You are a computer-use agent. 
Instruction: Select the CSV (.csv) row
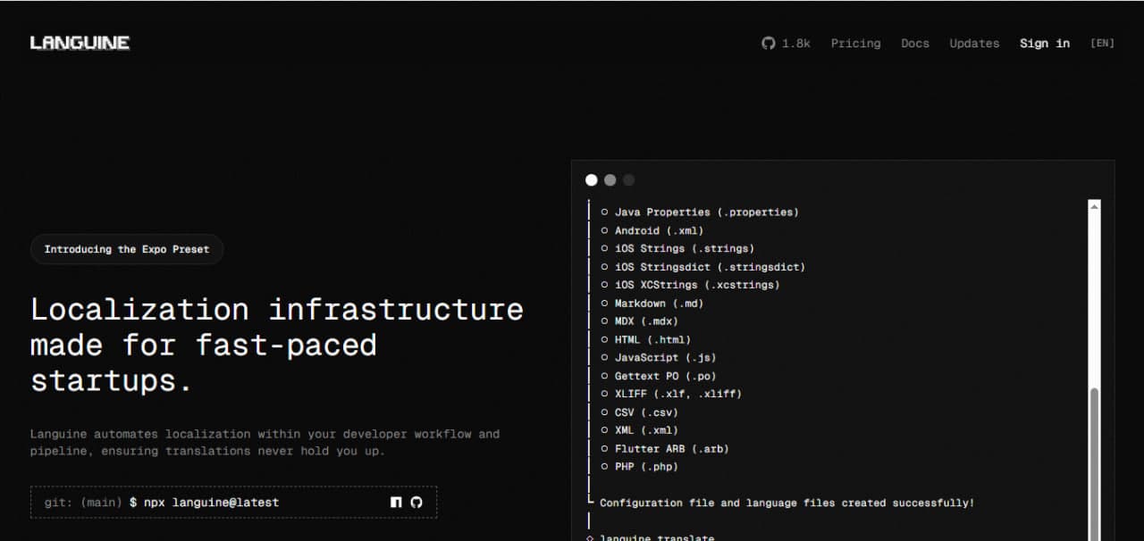click(639, 412)
